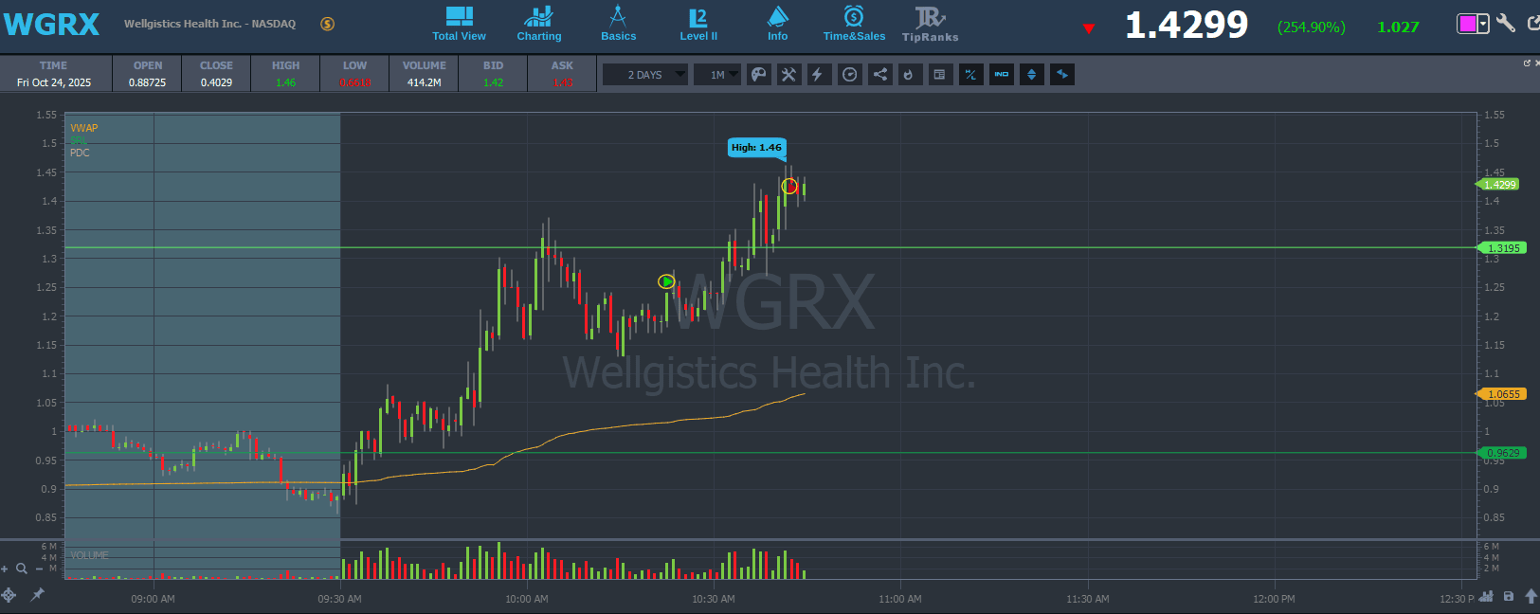Expand the 1M interval dropdown
1540x614 pixels.
716,75
